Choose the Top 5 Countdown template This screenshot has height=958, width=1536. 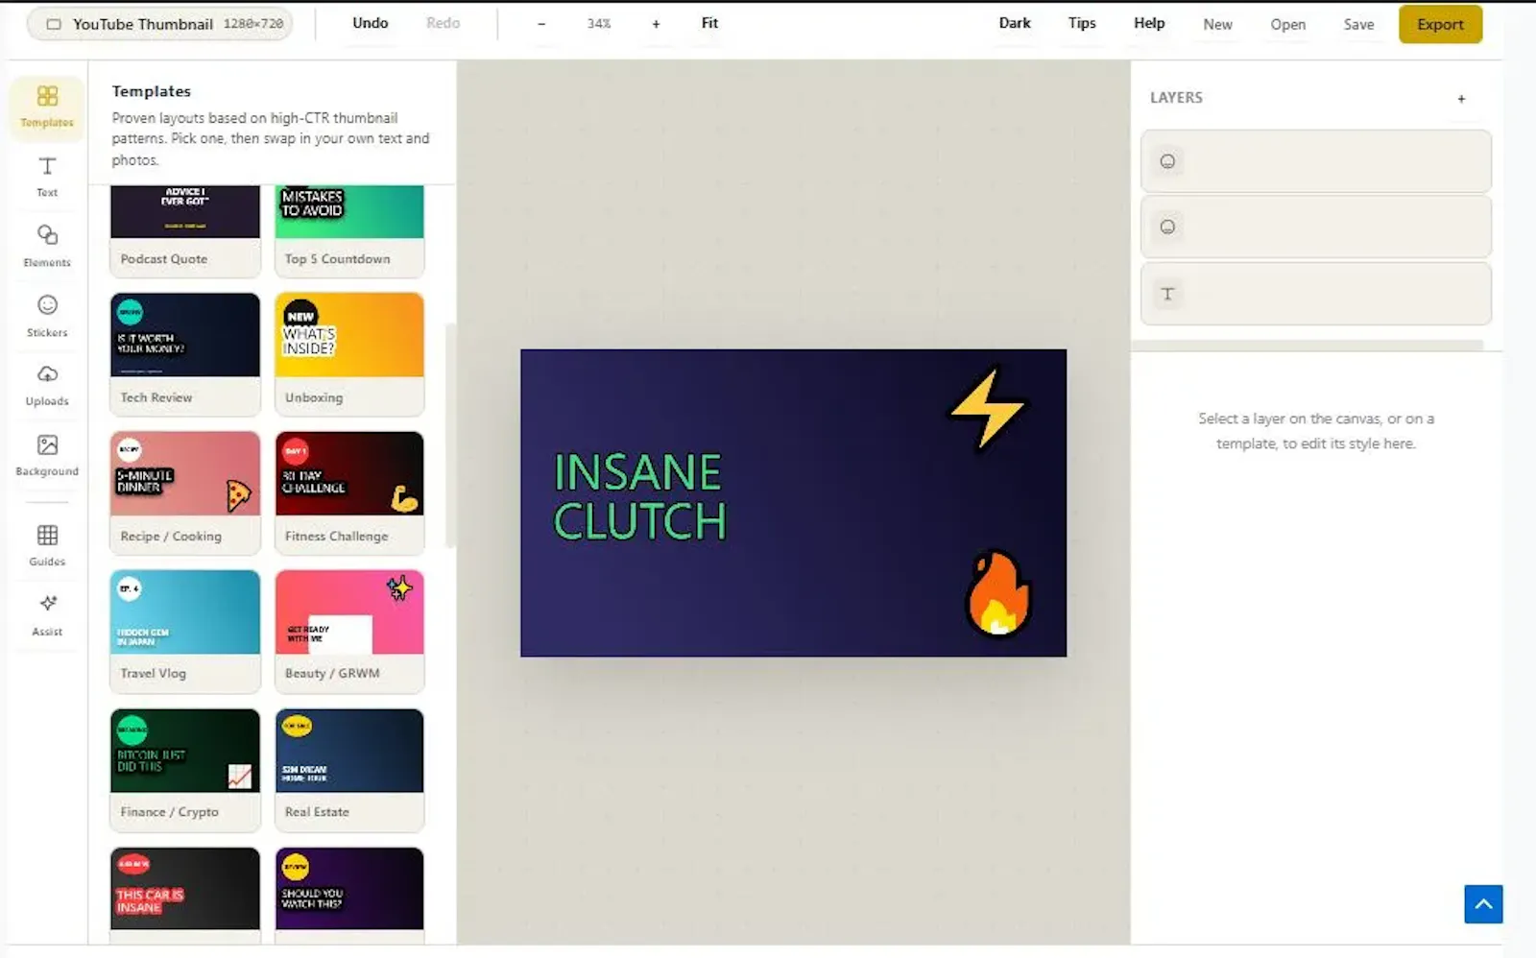click(349, 230)
